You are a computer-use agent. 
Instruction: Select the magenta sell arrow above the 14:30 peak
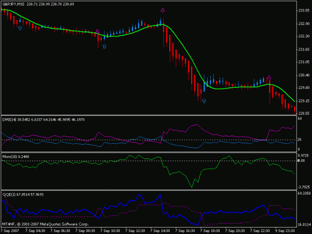(x=163, y=10)
